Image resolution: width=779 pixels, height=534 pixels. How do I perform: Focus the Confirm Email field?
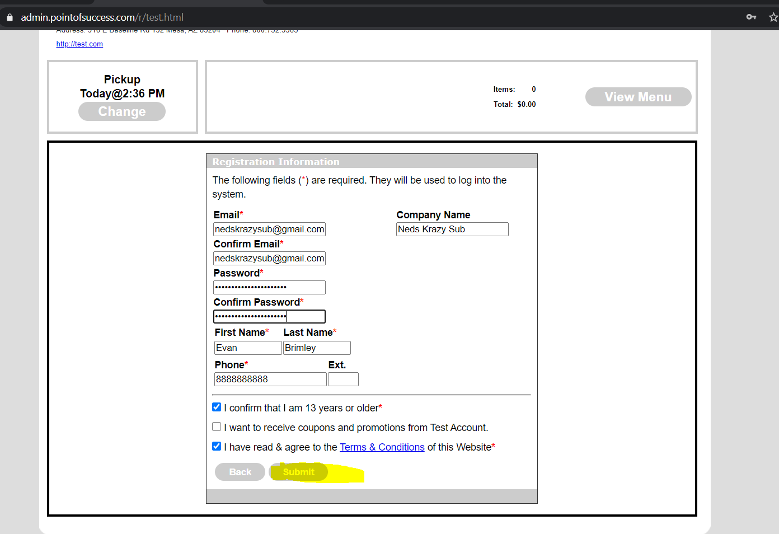pos(269,259)
